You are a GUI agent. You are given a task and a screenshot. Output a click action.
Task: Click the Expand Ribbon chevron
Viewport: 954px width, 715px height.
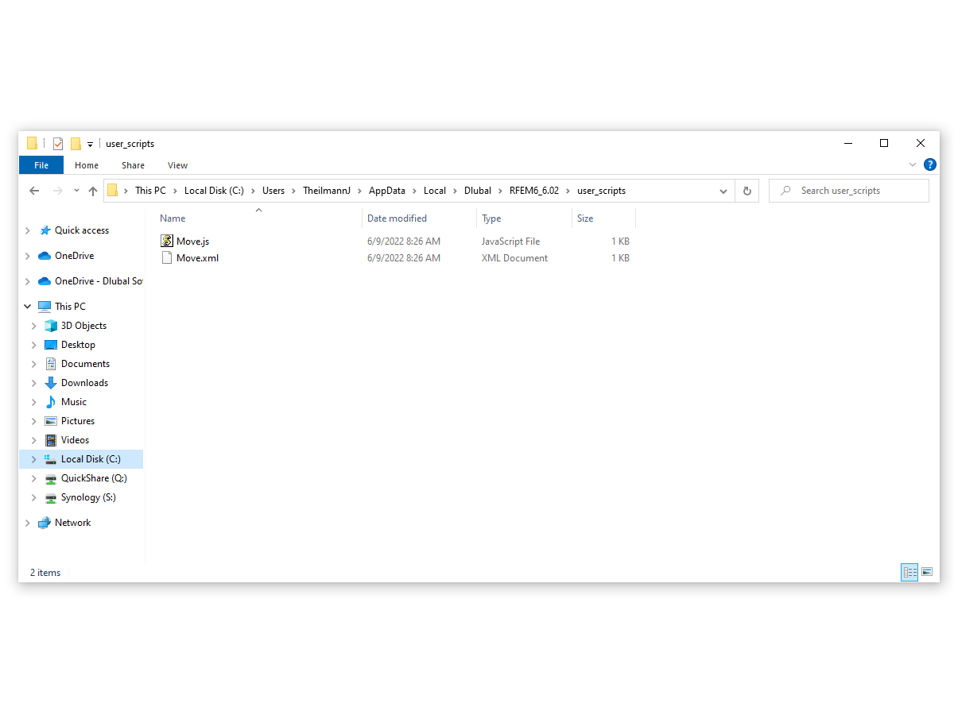pos(912,164)
